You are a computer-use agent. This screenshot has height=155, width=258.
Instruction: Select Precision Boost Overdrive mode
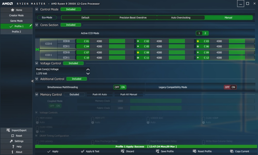[x=133, y=18]
